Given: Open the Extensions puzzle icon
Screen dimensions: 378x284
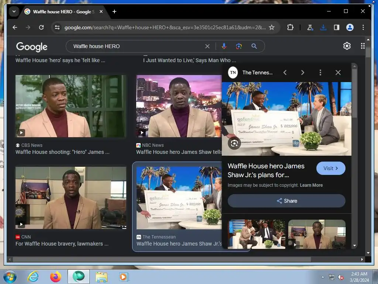Looking at the screenshot, I should (x=291, y=27).
